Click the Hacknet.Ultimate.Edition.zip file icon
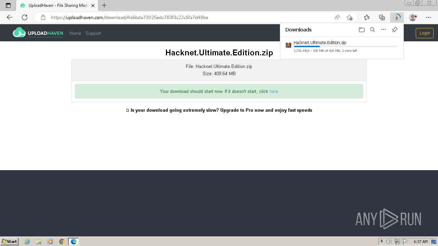The height and width of the screenshot is (246, 438). pyautogui.click(x=288, y=45)
